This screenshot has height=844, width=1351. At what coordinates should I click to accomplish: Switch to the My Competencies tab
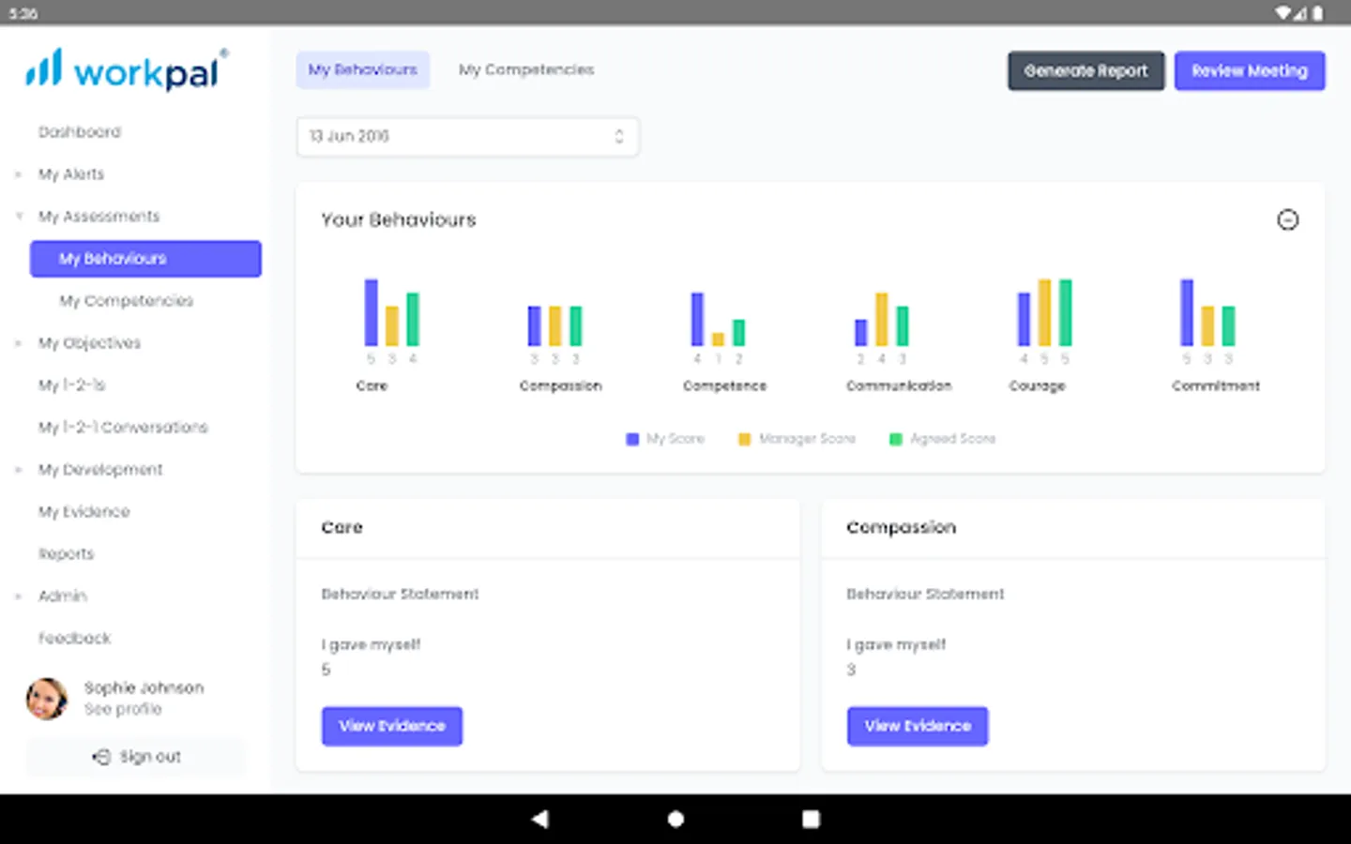tap(526, 69)
